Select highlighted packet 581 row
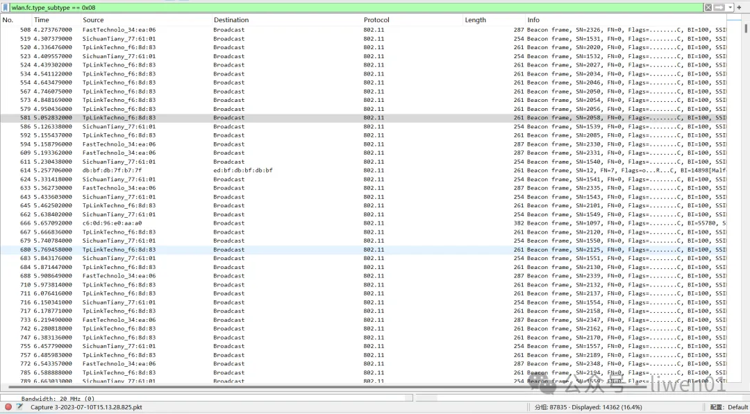 click(x=363, y=117)
